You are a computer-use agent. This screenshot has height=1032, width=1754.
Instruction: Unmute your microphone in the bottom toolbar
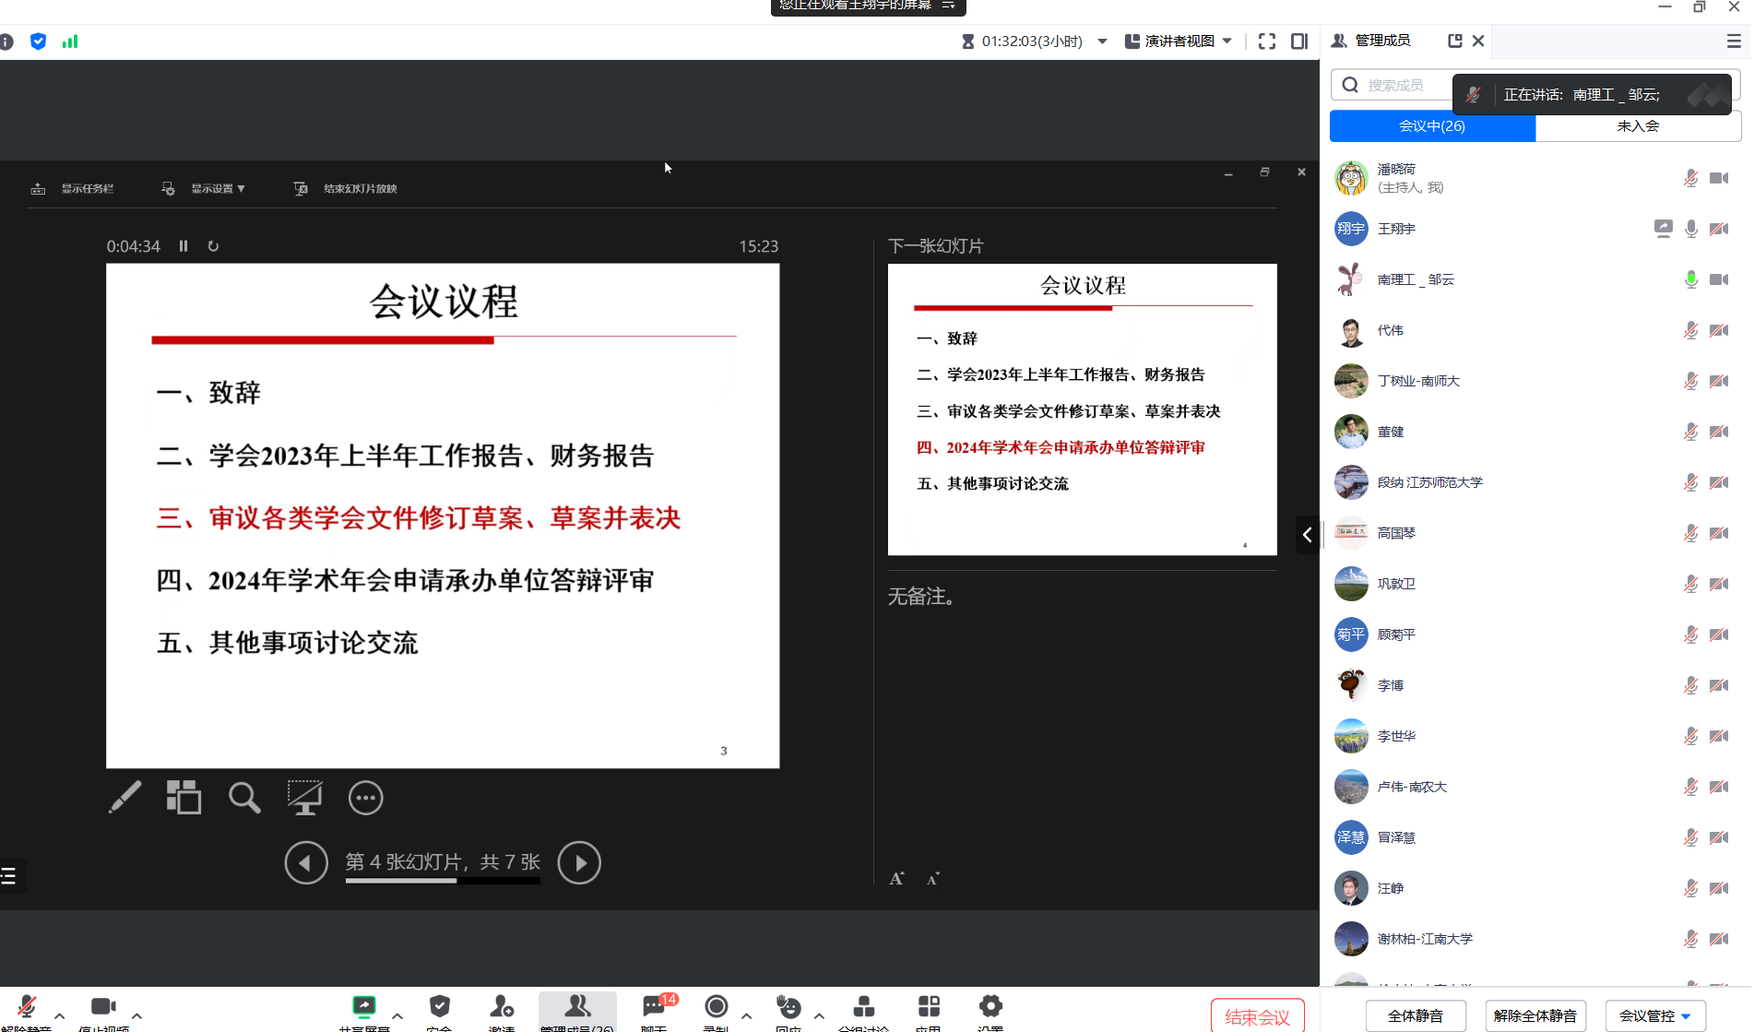(x=27, y=1007)
